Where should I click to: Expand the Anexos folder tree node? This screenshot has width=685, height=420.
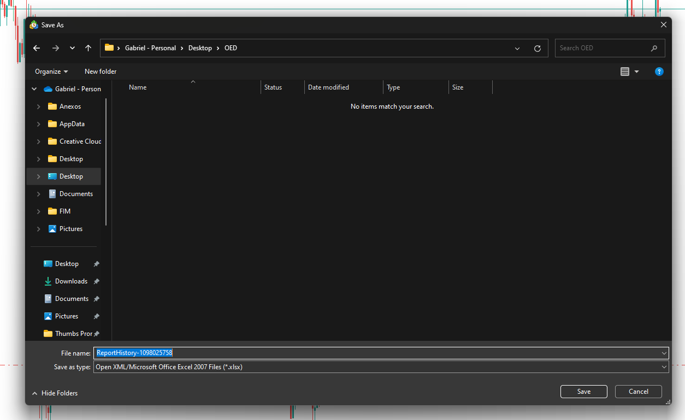tap(38, 107)
